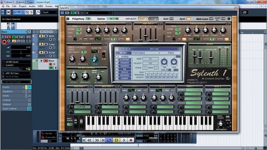Open the File menu

(x=8, y=6)
